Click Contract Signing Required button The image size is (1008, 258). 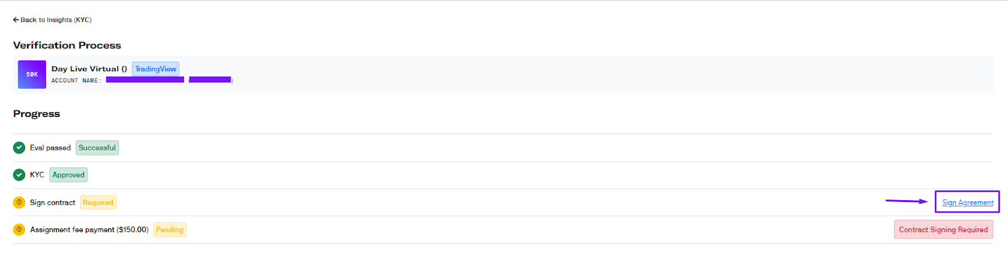[x=943, y=230]
